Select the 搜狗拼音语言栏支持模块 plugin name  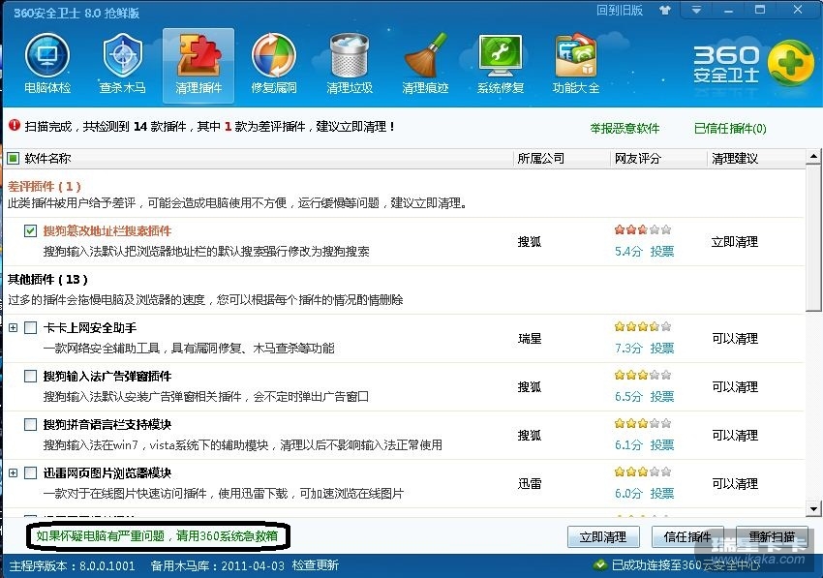tap(107, 425)
